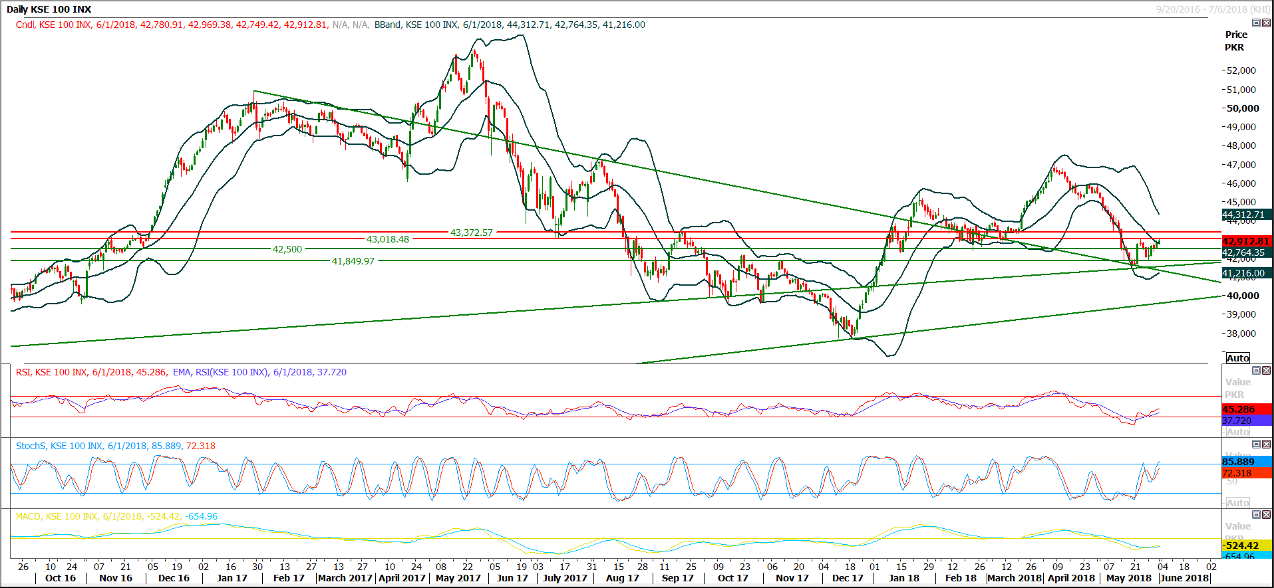Select the Daily KSE 100 INX title
The width and height of the screenshot is (1274, 588).
coord(49,9)
